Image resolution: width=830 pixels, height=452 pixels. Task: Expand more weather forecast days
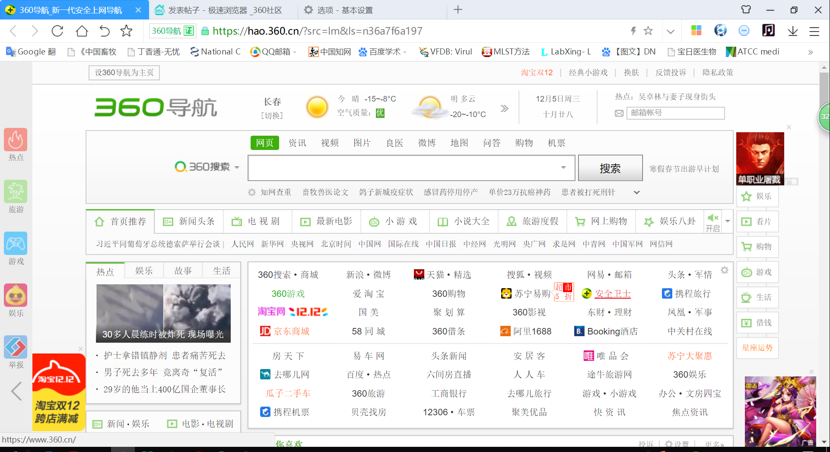click(x=504, y=108)
